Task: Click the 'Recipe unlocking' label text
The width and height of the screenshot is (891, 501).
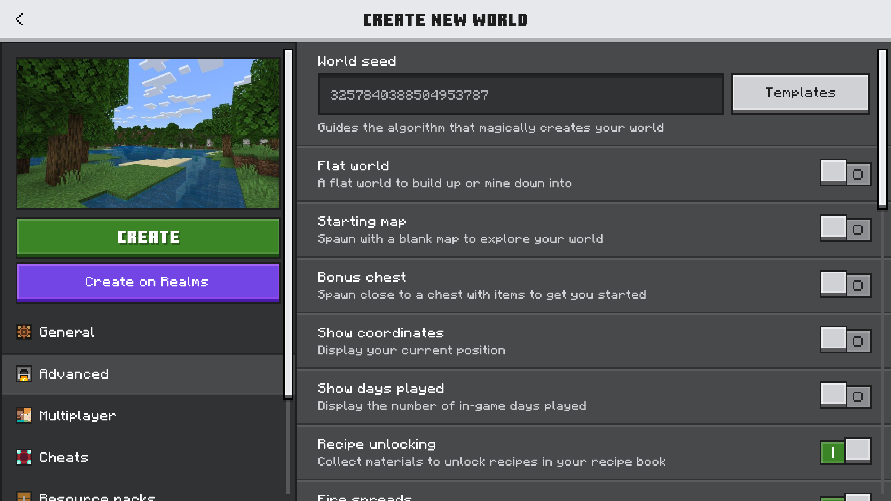Action: coord(377,444)
